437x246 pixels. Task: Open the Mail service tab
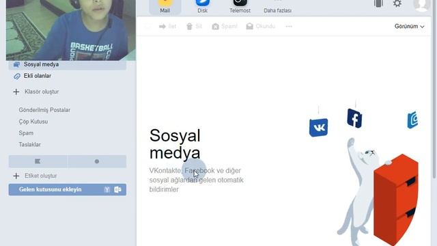165,7
